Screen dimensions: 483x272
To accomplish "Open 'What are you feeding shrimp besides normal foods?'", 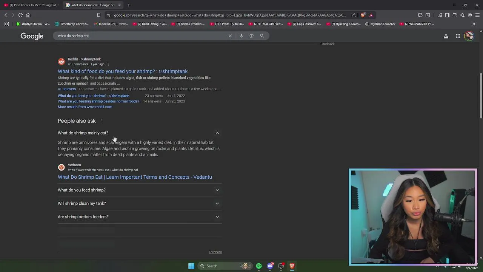I will 98,102.
